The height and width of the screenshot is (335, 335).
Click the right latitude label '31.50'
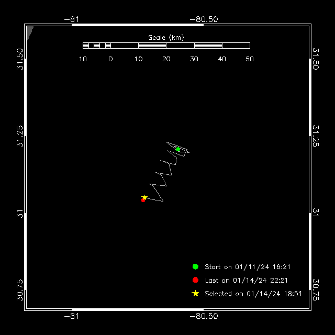[x=316, y=59]
